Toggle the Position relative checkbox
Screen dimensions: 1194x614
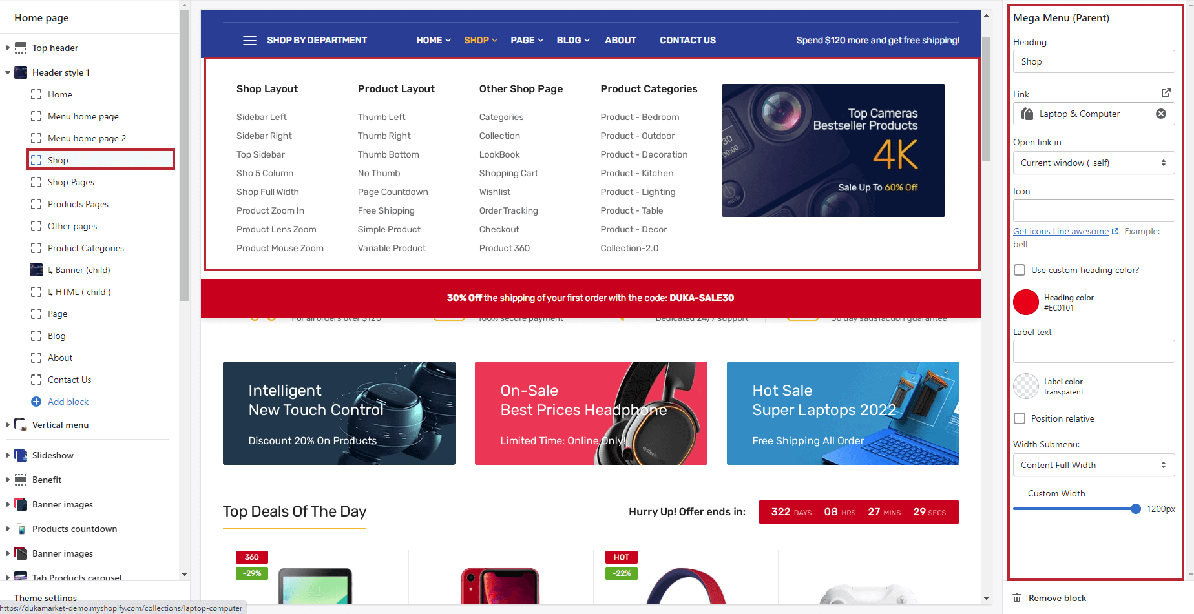1020,418
